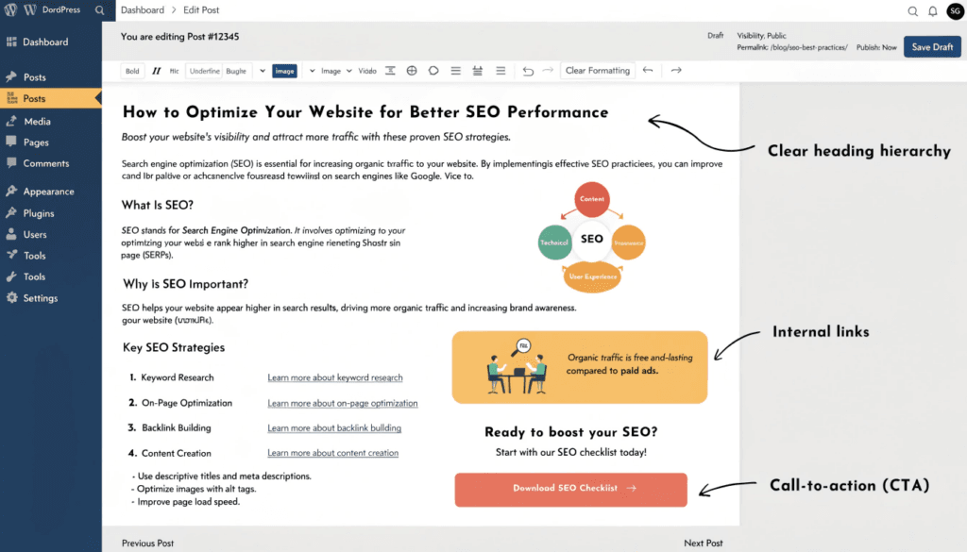Click the circled-cross insert icon
The width and height of the screenshot is (967, 552).
(x=412, y=71)
